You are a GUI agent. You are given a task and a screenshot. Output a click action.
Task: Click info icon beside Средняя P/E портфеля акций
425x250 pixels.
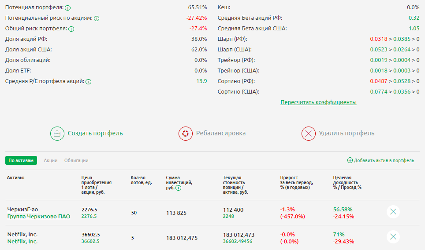pos(88,82)
